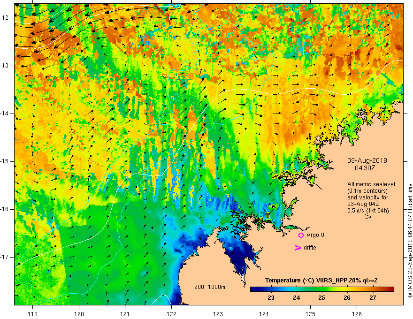
Task: Click the longitude '123' axis label
Action: (x=218, y=314)
